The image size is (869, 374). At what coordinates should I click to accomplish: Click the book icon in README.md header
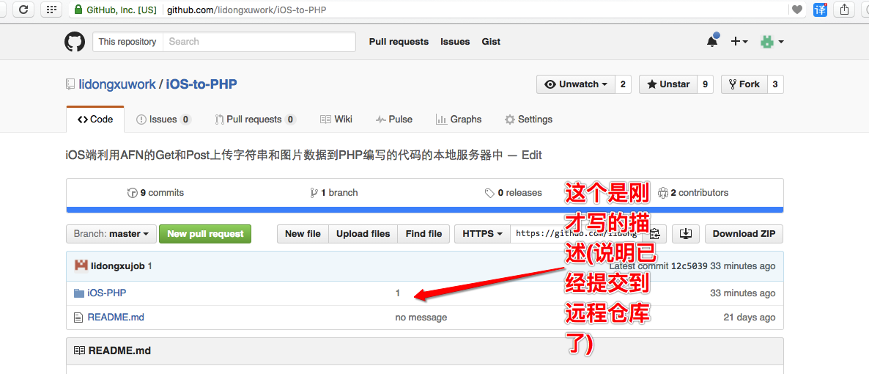[79, 351]
